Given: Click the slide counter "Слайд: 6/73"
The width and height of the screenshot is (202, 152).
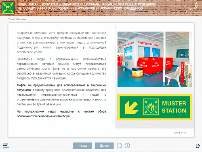Looking at the screenshot, I should click(x=180, y=133).
